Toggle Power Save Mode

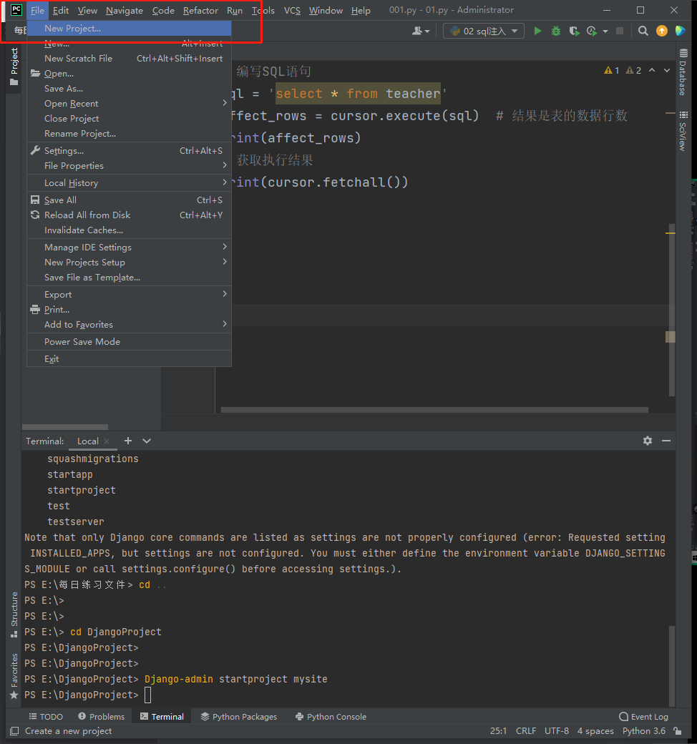pos(129,342)
